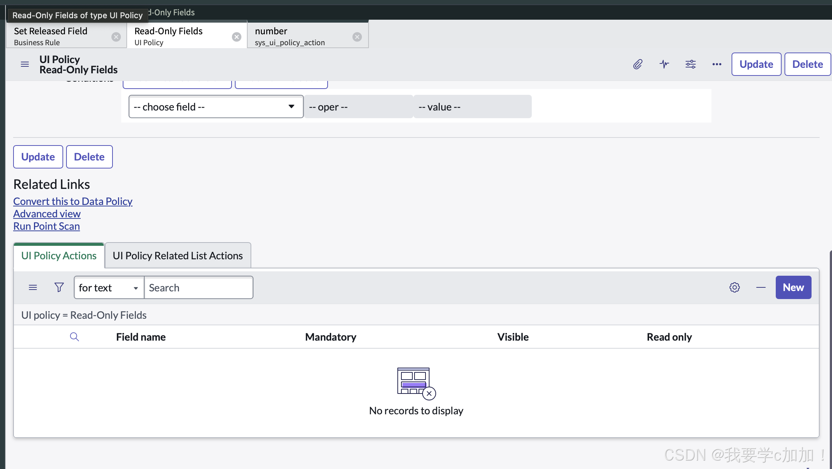832x469 pixels.
Task: Open the list personalize gear icon
Action: coord(734,287)
